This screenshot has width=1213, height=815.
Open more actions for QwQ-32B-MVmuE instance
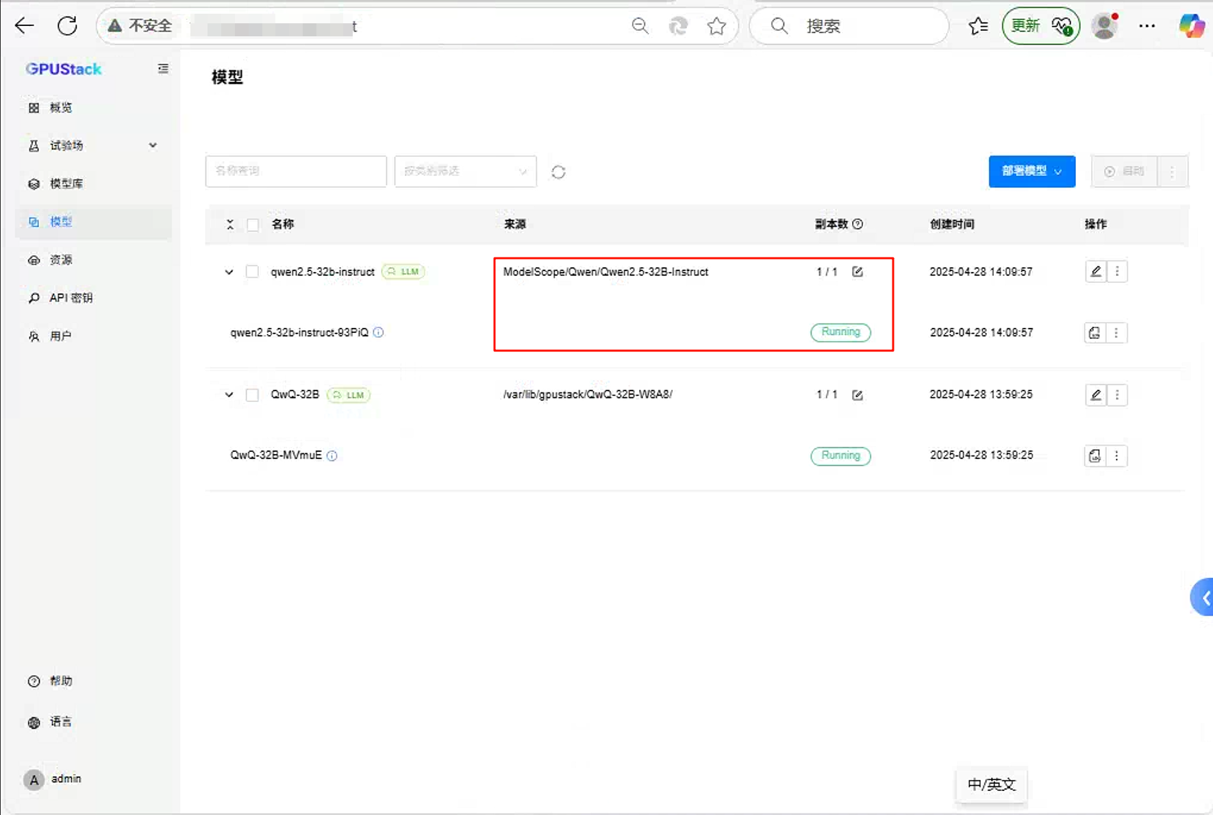pyautogui.click(x=1116, y=456)
